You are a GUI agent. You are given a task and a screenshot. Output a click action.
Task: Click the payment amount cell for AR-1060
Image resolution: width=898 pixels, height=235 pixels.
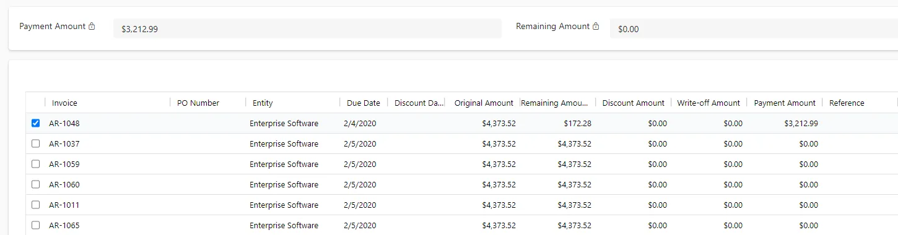[x=808, y=184]
